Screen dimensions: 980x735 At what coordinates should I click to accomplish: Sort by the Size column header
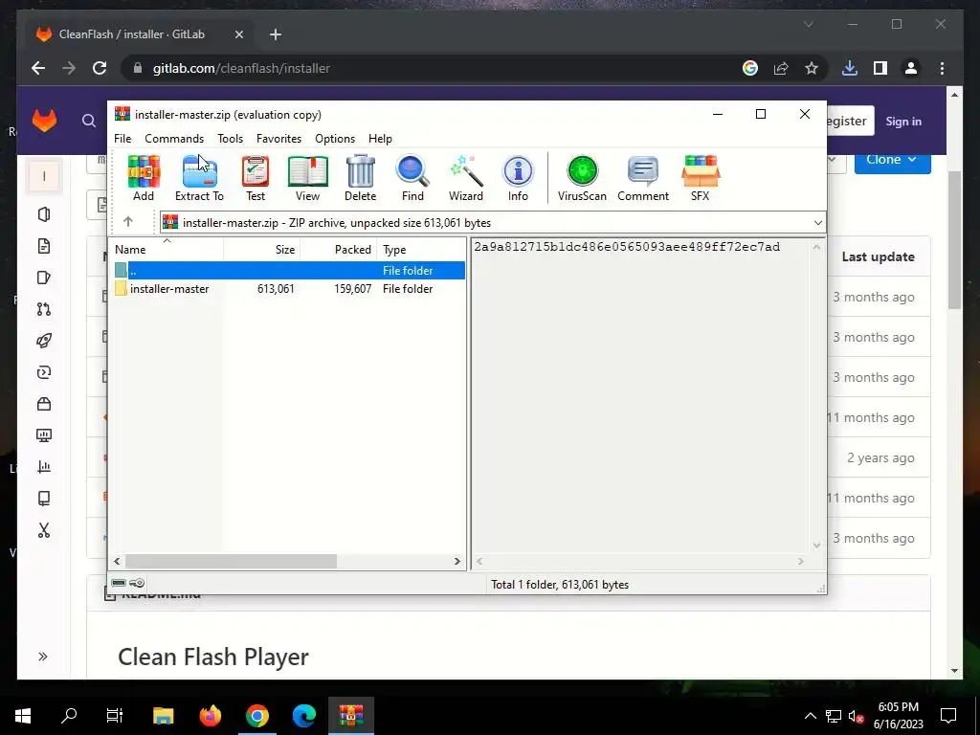[x=262, y=250]
